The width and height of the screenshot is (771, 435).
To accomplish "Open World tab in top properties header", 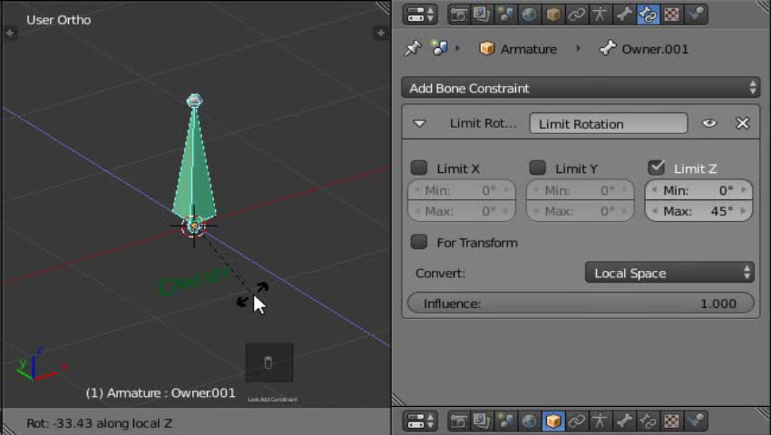I will click(x=529, y=14).
